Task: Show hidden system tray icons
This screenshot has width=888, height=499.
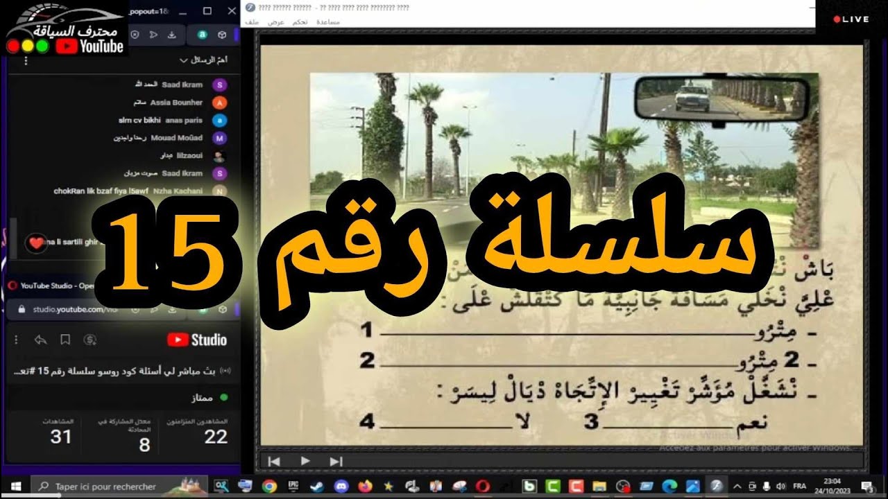Action: 737,487
